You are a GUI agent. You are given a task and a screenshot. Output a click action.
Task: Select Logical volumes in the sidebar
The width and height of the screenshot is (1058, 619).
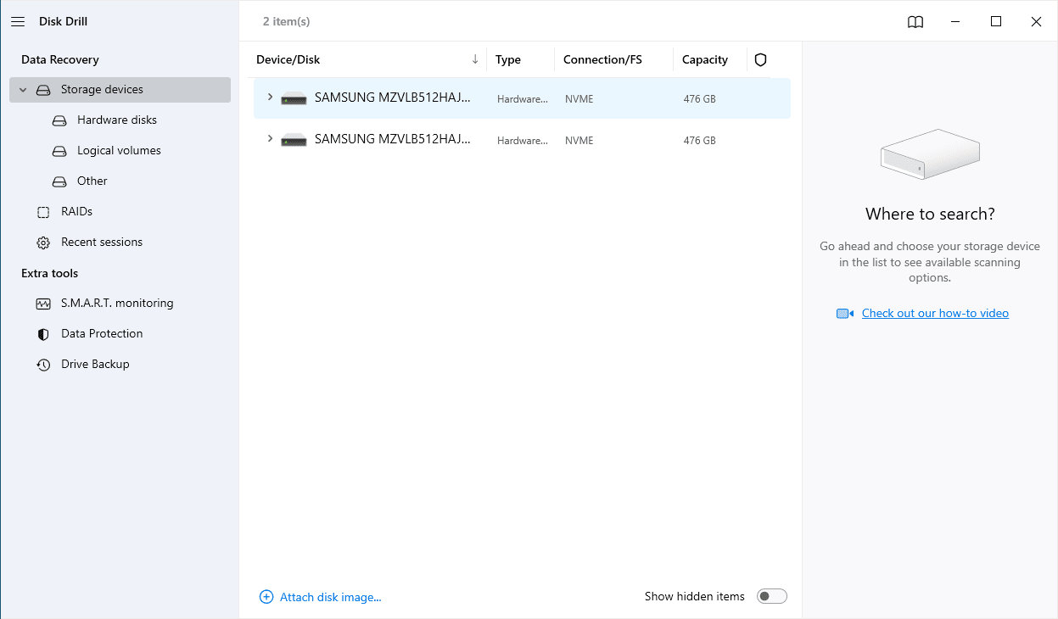[x=119, y=151]
